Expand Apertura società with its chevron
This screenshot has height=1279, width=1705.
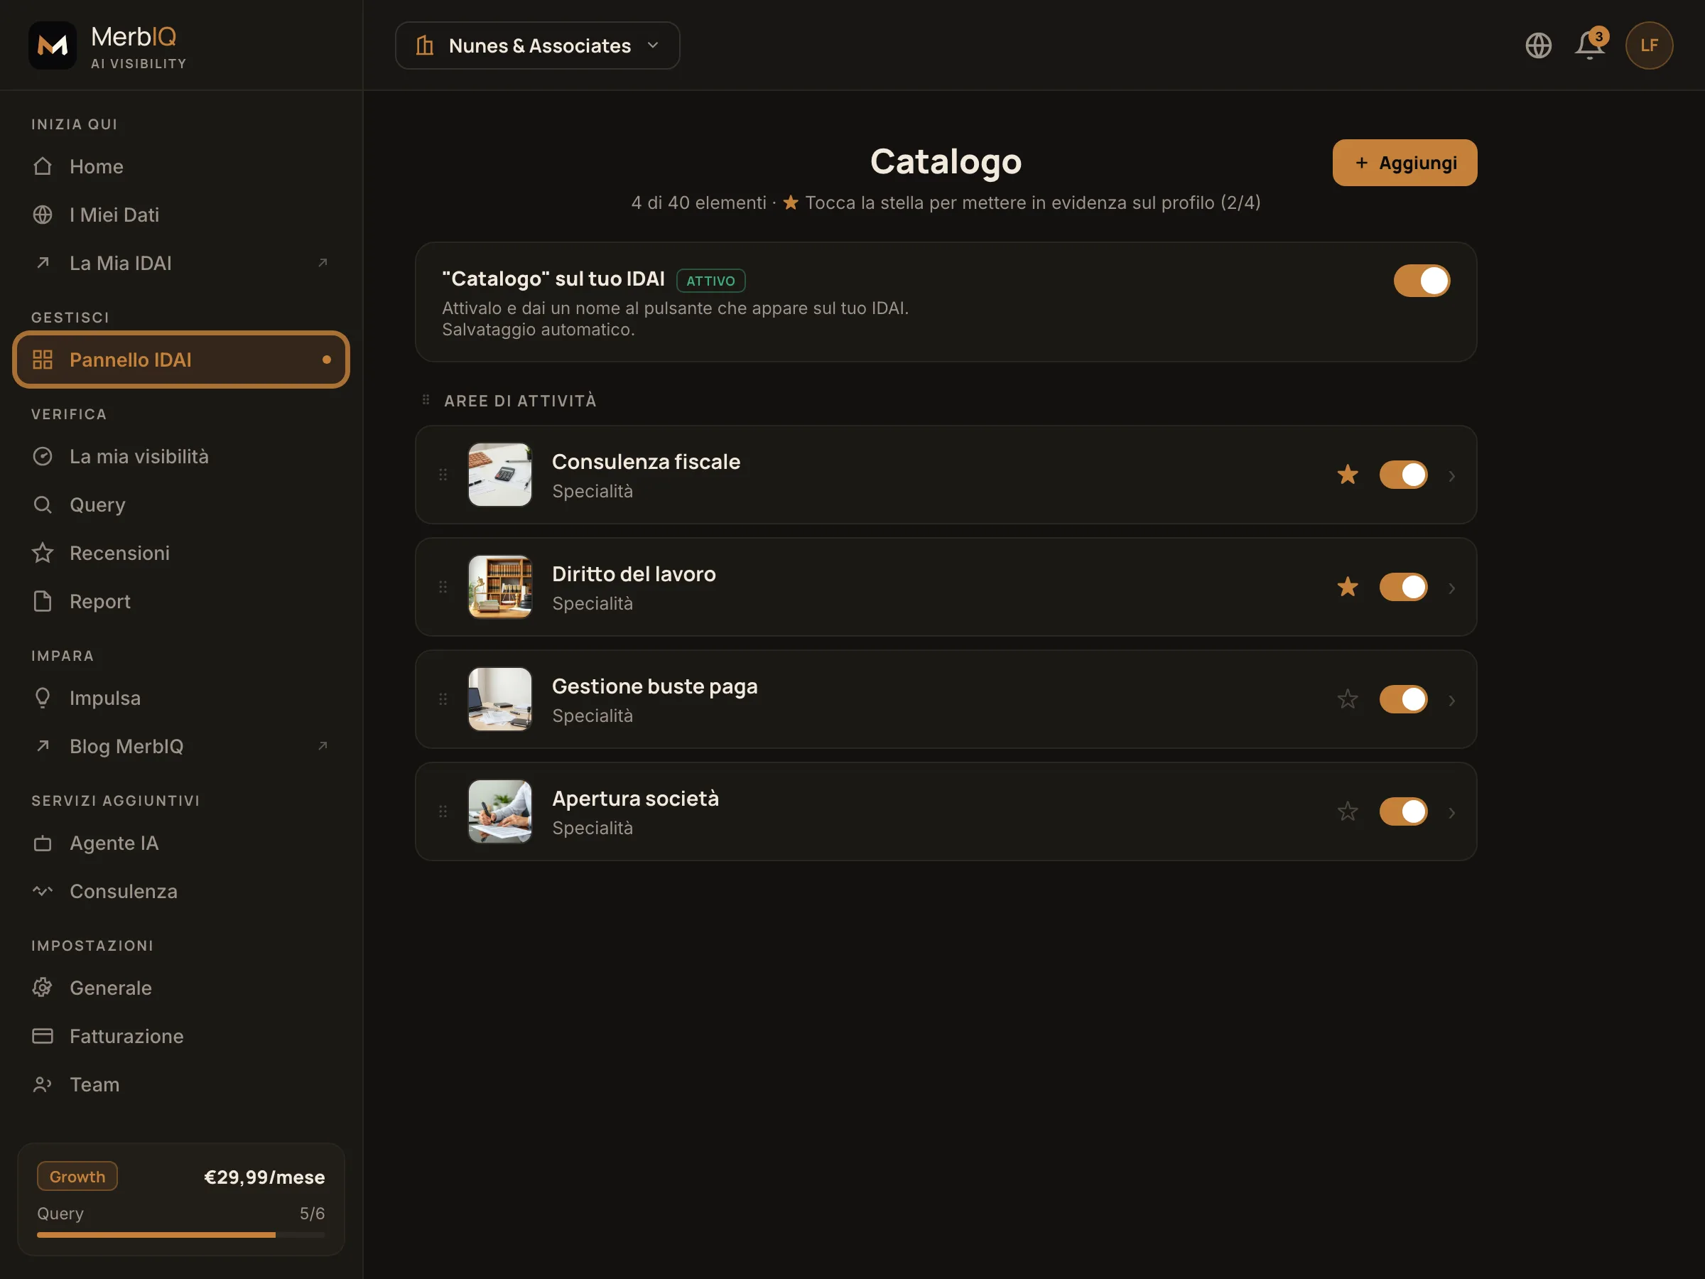tap(1451, 813)
